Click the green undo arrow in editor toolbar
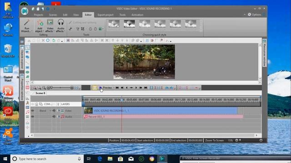 (x=54, y=40)
